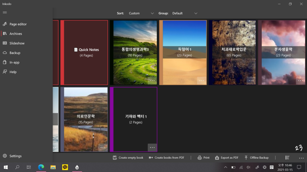Screen dimensions: 307x172
Task: Click Create books from PDF
Action: point(167,157)
